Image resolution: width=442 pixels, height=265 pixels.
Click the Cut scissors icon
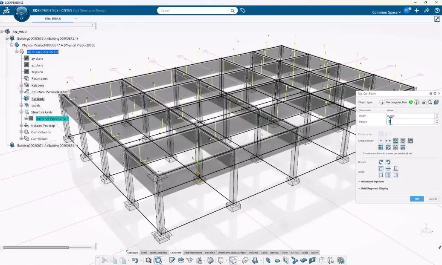point(105,260)
